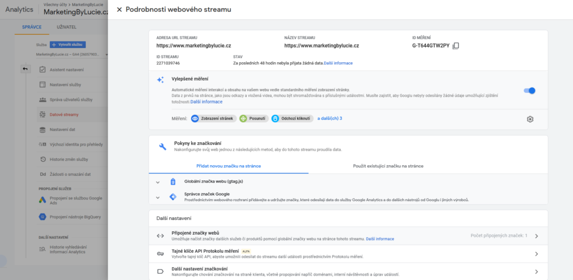The height and width of the screenshot is (280, 573).
Task: Click the BigQuery hexagon icon
Action: point(43,217)
